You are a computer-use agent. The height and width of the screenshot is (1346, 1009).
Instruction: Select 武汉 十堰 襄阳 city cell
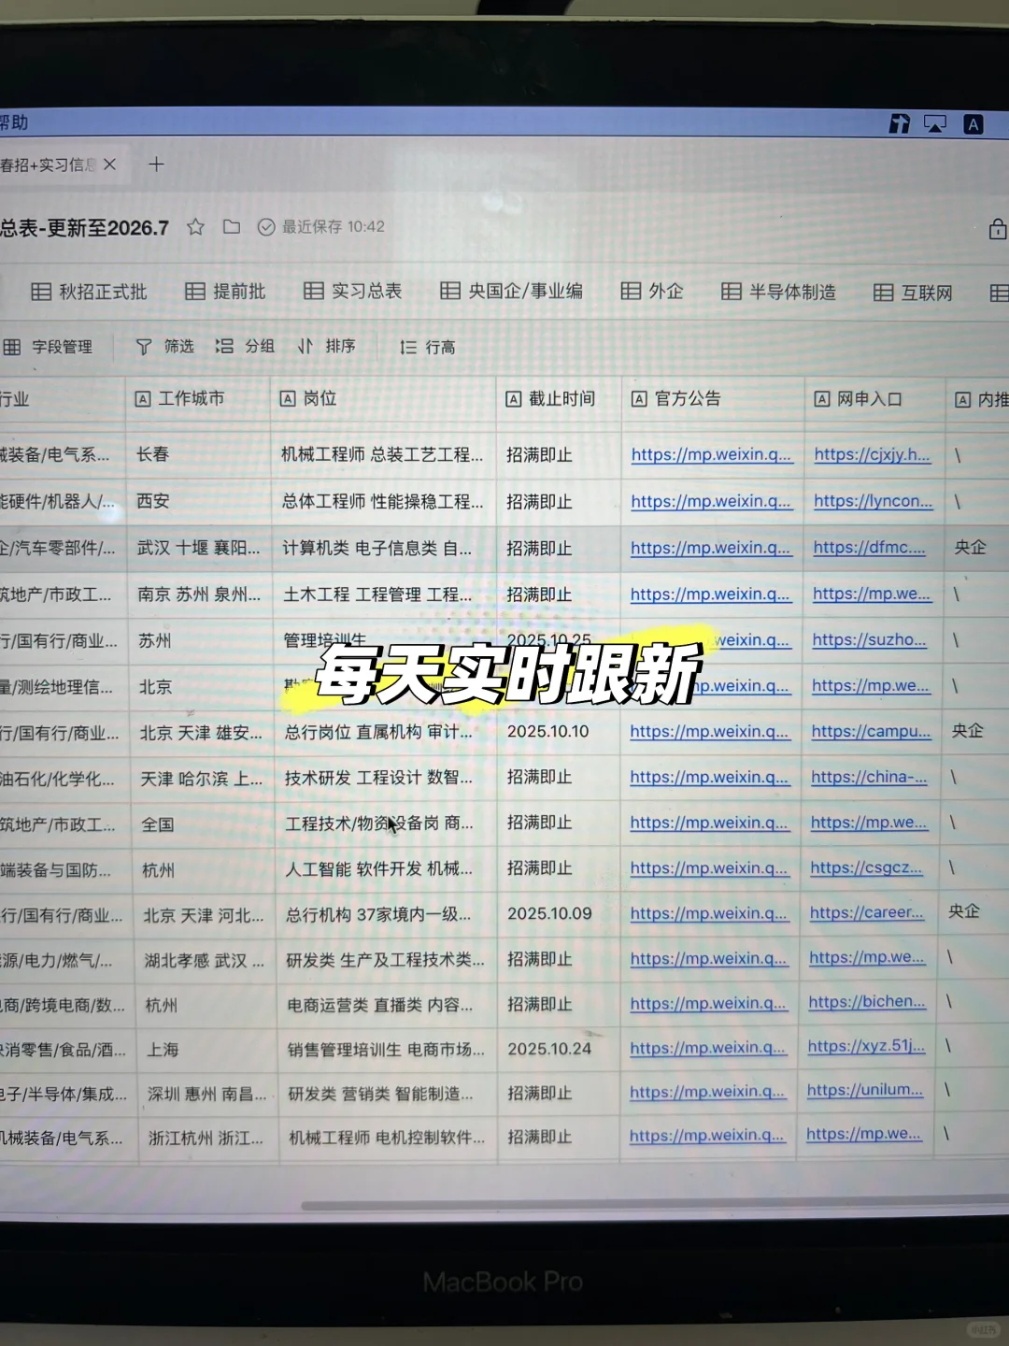[x=199, y=549]
